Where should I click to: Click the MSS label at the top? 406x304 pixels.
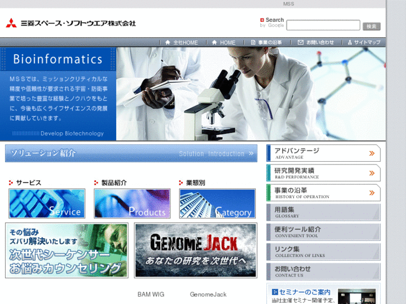[x=289, y=4]
